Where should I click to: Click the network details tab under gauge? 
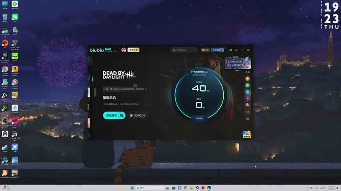(199, 118)
